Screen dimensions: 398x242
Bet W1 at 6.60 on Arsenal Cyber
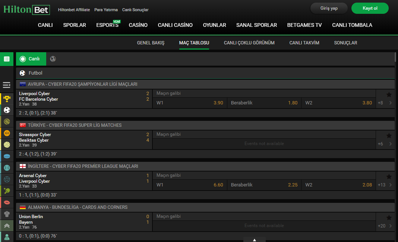click(190, 185)
